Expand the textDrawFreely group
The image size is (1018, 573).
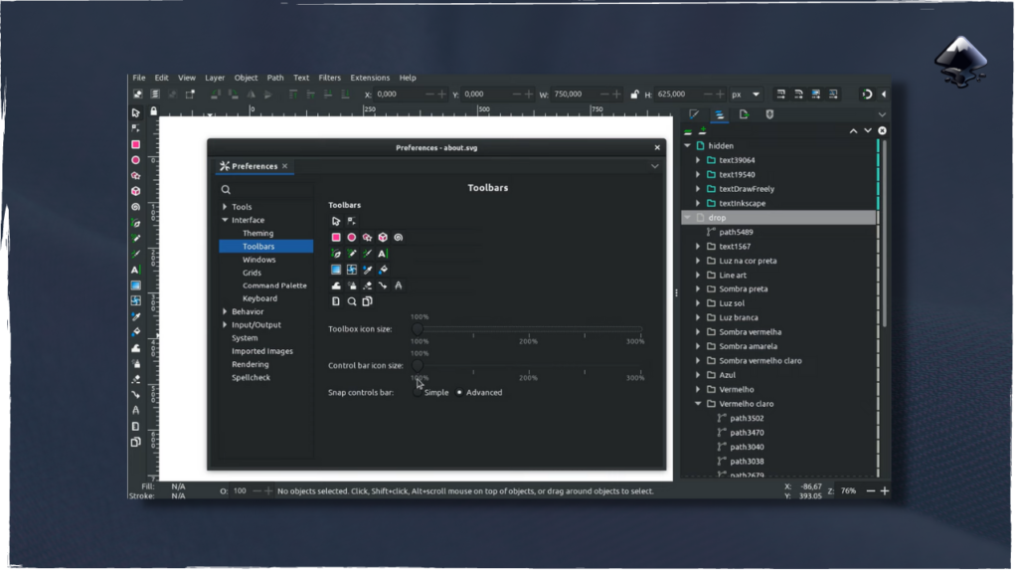click(699, 189)
